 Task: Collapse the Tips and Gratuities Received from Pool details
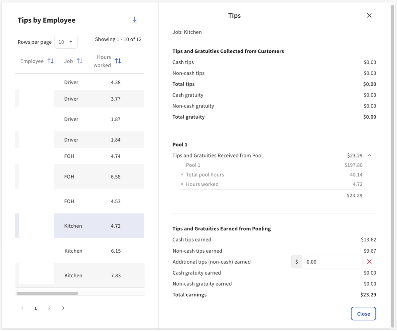[x=370, y=155]
